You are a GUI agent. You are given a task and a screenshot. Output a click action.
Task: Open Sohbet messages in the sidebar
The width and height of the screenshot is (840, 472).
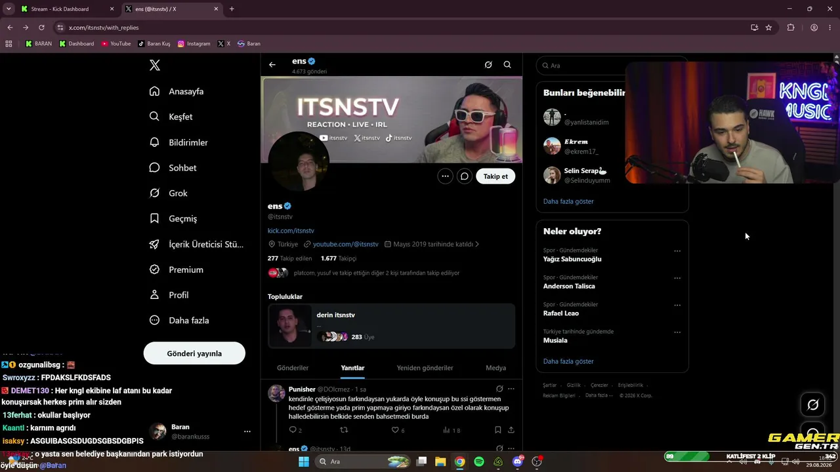[x=173, y=168]
